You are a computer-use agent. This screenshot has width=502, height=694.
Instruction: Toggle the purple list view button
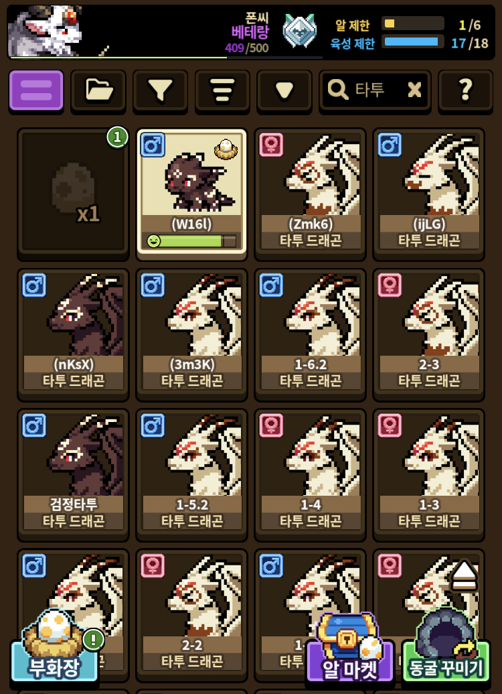(x=36, y=90)
